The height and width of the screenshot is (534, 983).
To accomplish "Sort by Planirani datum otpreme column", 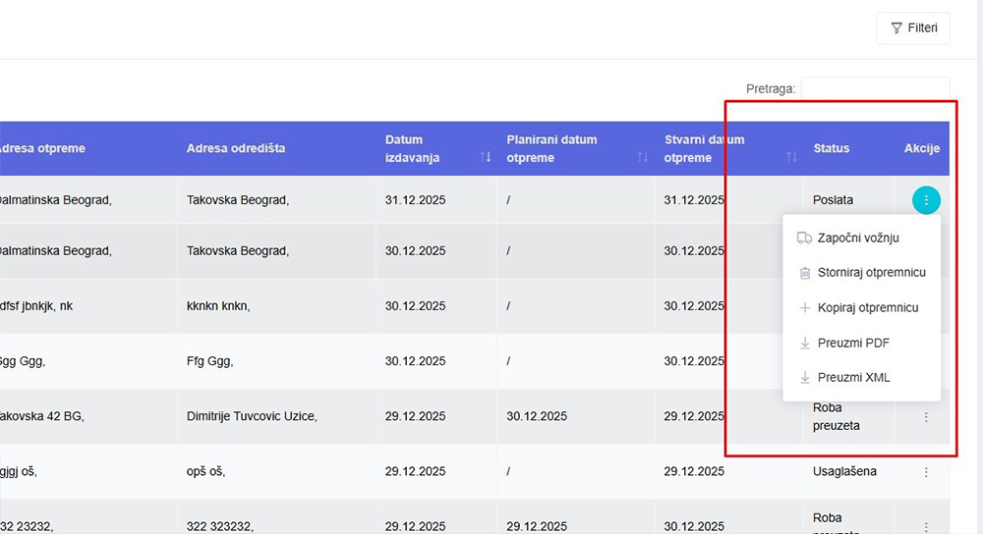I will tap(642, 157).
